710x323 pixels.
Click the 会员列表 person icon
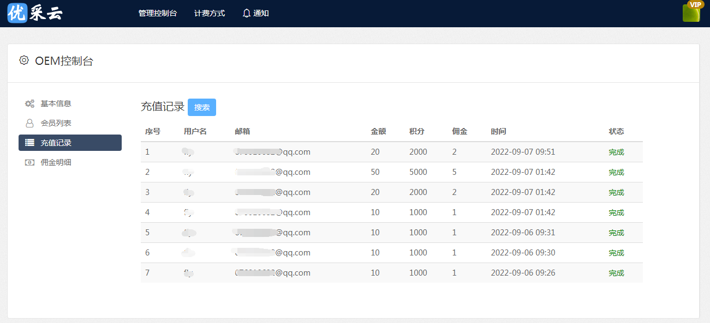pos(29,123)
